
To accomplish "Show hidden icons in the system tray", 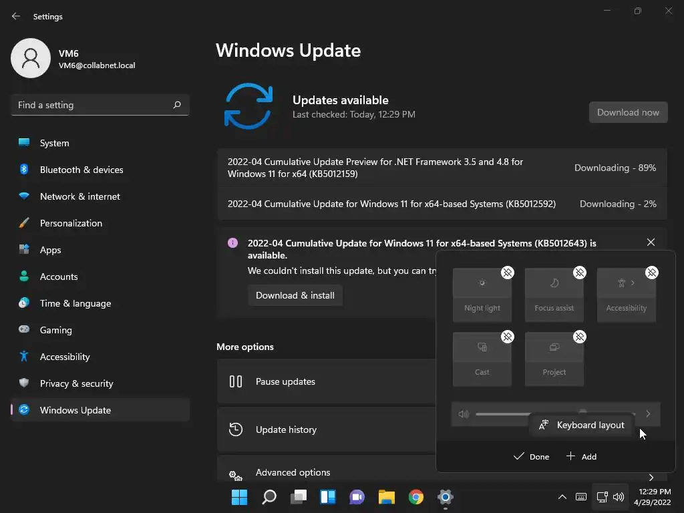I will tap(562, 497).
